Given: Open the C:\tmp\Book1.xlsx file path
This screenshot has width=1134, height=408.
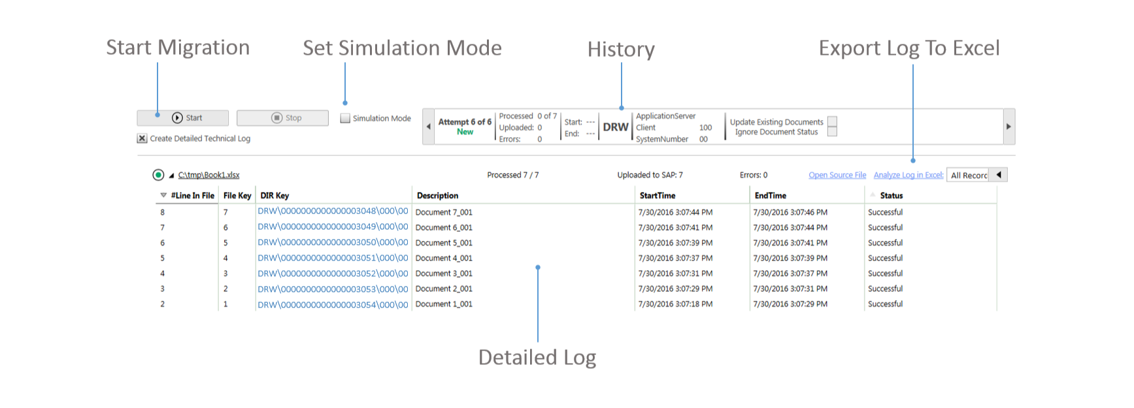Looking at the screenshot, I should tap(208, 175).
